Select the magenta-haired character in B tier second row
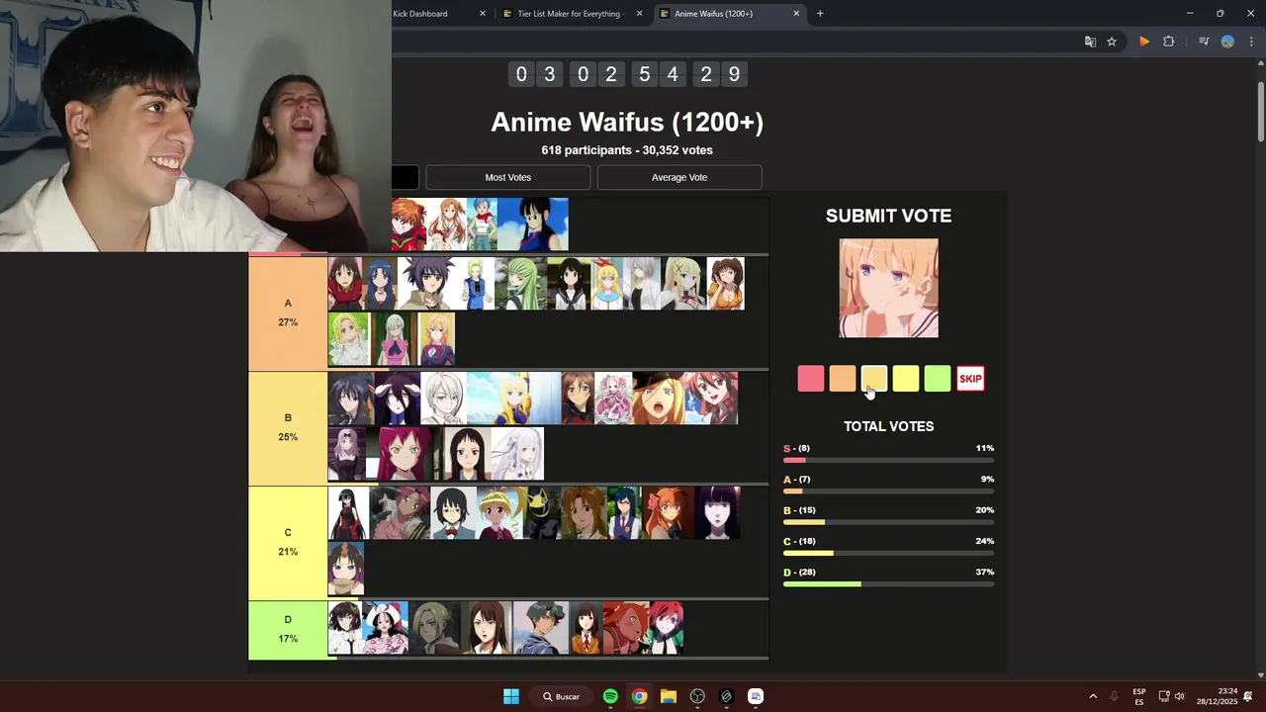 point(403,454)
